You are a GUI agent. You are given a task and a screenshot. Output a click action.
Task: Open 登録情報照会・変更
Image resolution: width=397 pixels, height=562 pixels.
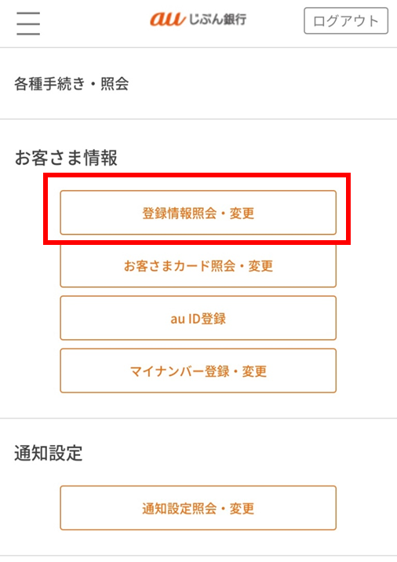tap(198, 213)
